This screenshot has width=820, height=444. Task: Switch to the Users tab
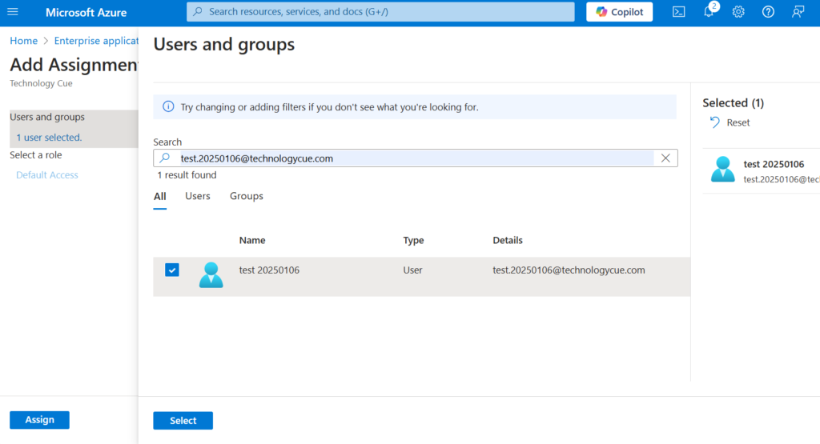click(x=198, y=196)
